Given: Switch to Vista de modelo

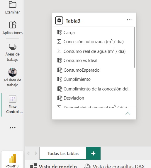Looking at the screenshot, I should 53,166.
